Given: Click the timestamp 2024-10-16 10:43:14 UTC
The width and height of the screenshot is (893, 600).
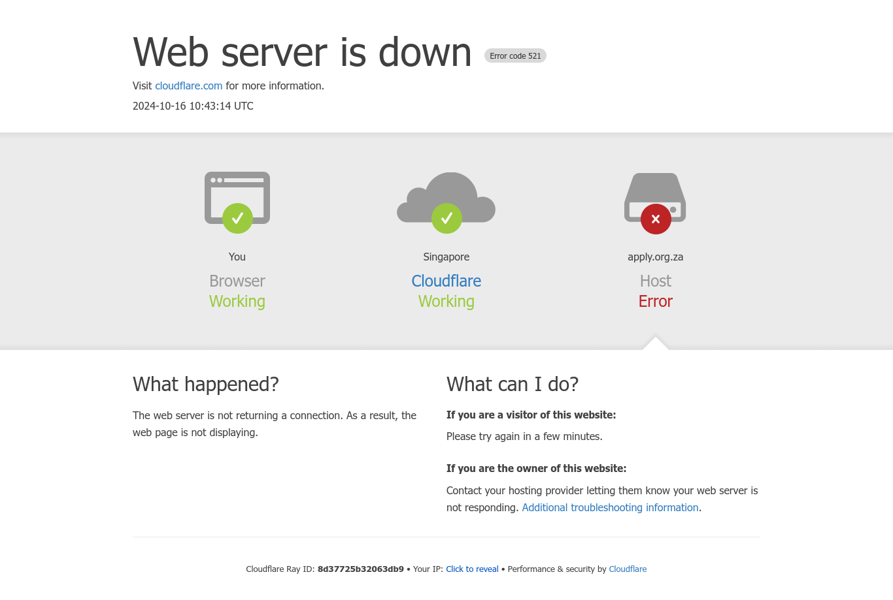Looking at the screenshot, I should click(193, 106).
